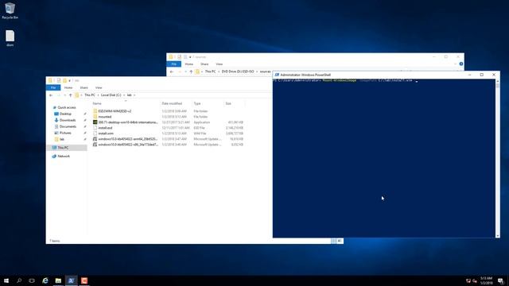Open the Windows Start menu
This screenshot has width=509, height=286.
[6, 280]
